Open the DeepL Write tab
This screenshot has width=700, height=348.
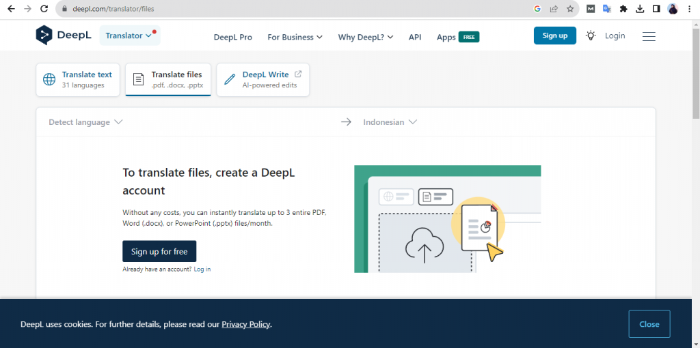click(263, 80)
